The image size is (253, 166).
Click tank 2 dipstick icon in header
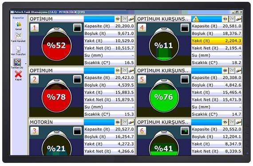click(x=131, y=71)
